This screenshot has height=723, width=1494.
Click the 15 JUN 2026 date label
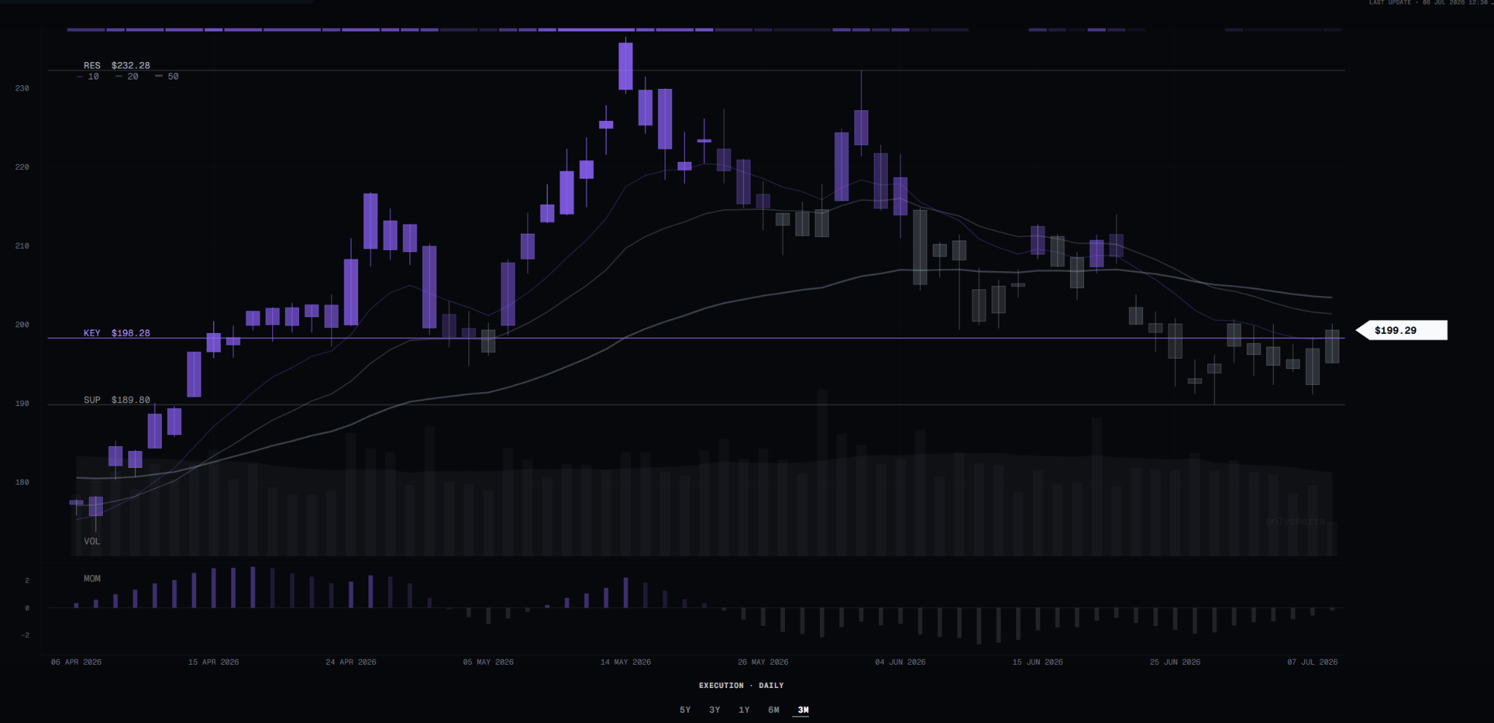pos(1037,663)
